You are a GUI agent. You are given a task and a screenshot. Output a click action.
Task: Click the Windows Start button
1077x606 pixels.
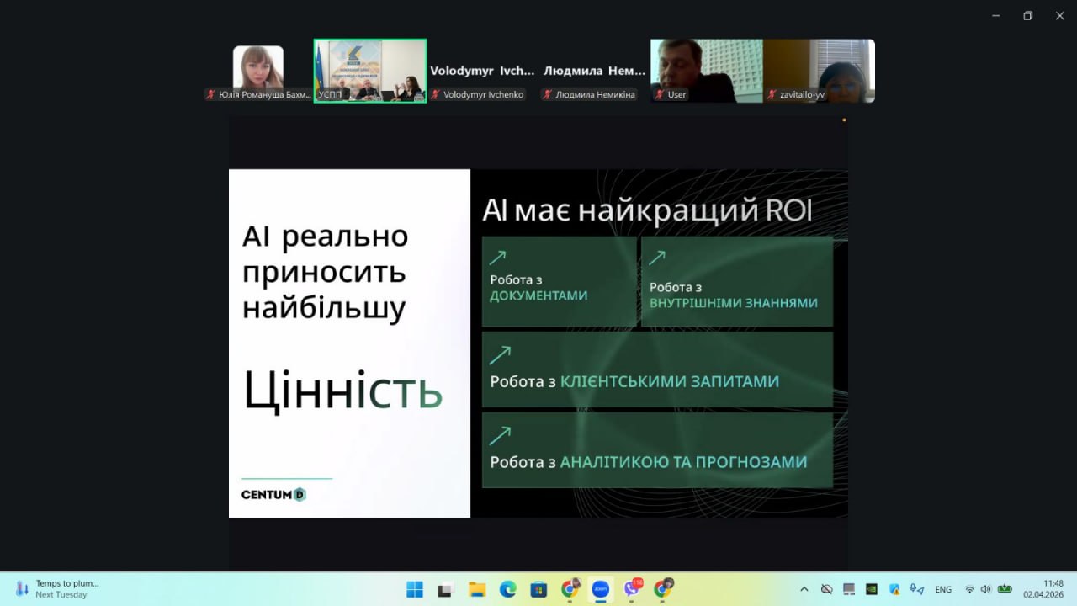tap(415, 589)
